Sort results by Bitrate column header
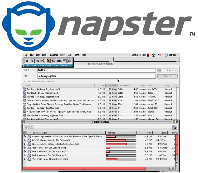The width and height of the screenshot is (198, 173). (x=111, y=85)
